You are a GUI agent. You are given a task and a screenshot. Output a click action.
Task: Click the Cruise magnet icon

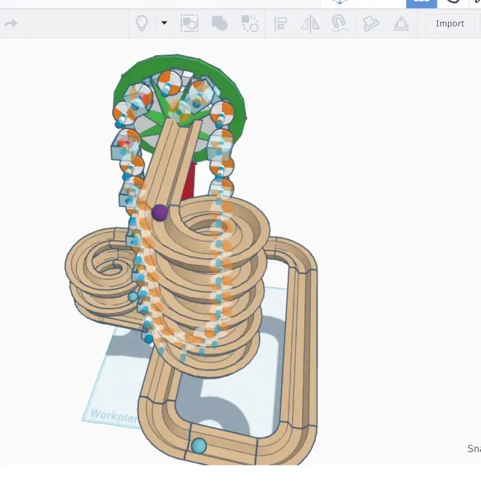pos(339,24)
